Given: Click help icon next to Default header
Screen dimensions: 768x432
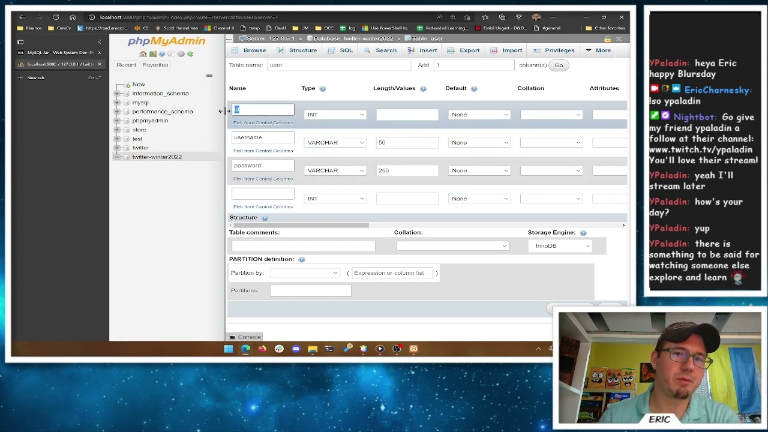Looking at the screenshot, I should point(474,89).
